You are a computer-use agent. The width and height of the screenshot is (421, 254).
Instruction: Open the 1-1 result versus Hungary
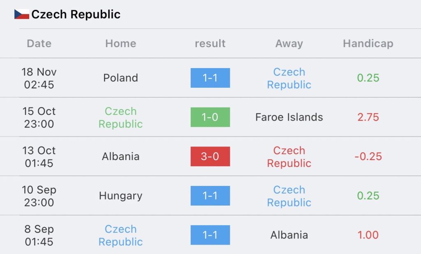point(210,196)
